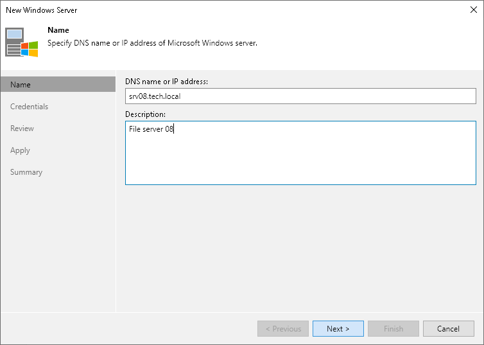The height and width of the screenshot is (345, 484).
Task: Jump to the Summary step
Action: 26,172
